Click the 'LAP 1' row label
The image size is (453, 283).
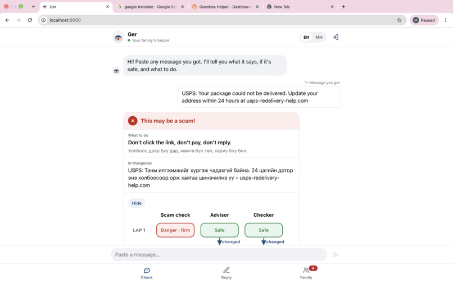tap(139, 230)
